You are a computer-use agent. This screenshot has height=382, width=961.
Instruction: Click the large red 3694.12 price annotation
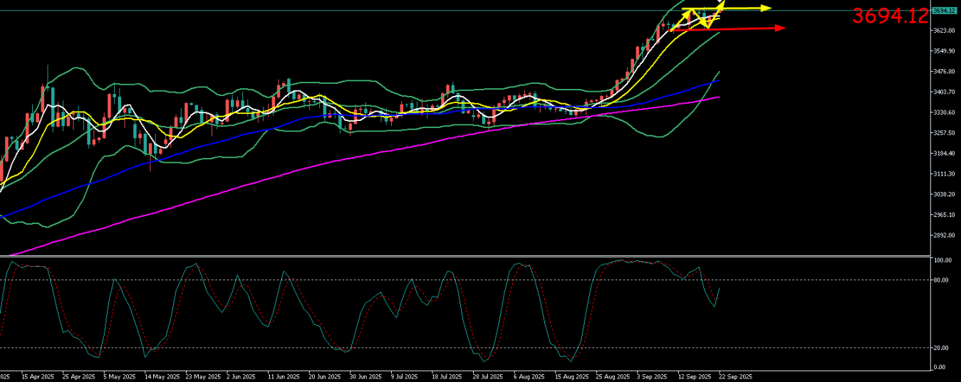890,16
